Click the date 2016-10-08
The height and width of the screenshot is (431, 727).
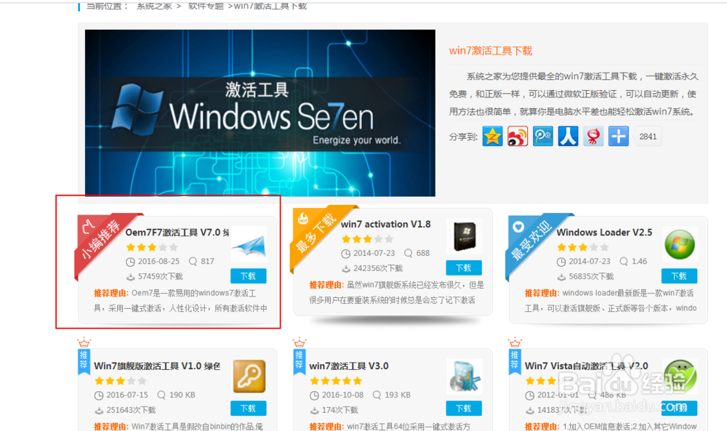tap(342, 395)
